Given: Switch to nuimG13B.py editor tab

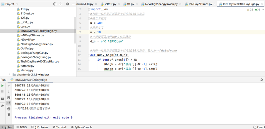Looking at the screenshot, I should point(85,4).
